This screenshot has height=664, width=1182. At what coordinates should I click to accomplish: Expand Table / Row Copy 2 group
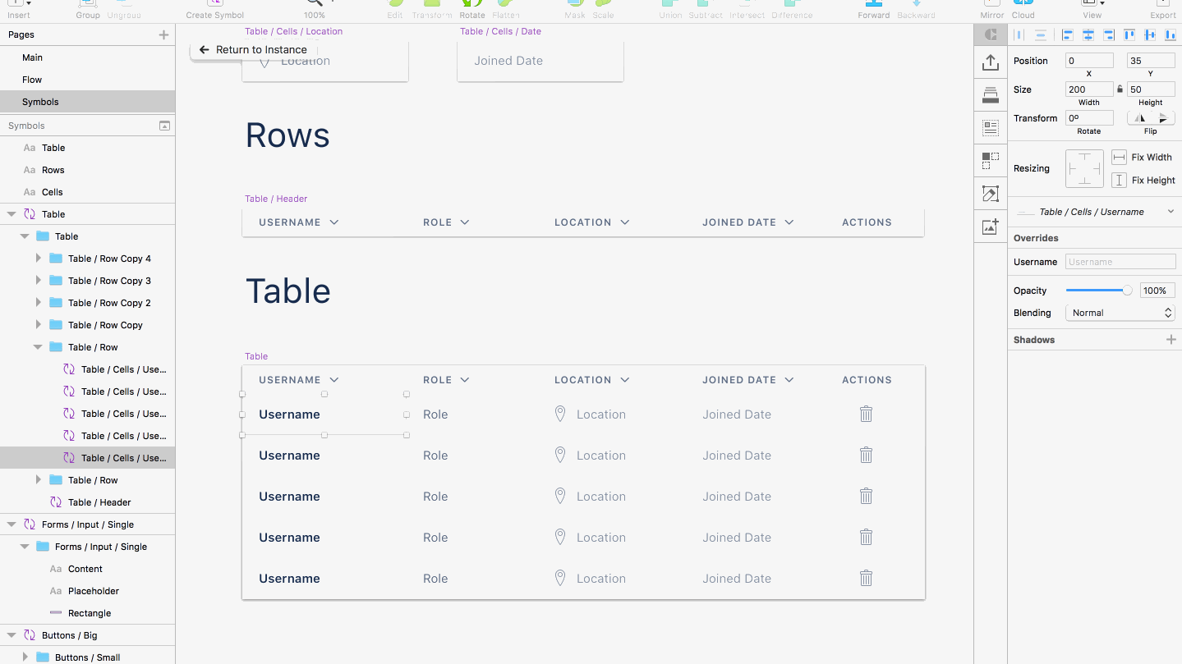click(x=38, y=302)
